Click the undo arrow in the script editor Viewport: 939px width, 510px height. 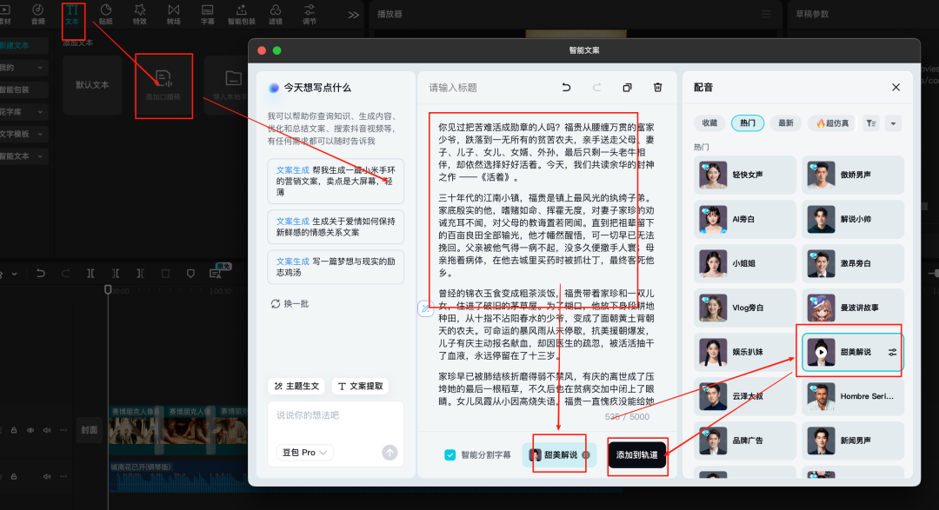tap(567, 88)
